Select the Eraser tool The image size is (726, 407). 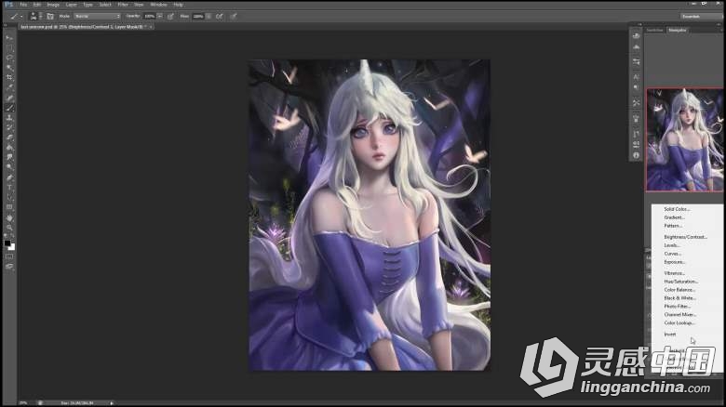click(x=9, y=138)
